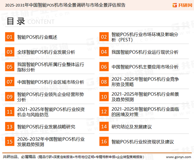Viewport: 194px width, 160px height.
Task: Select chapter 2021-2025年智能POS机行业前景及趋势预测
Action: coord(145,97)
